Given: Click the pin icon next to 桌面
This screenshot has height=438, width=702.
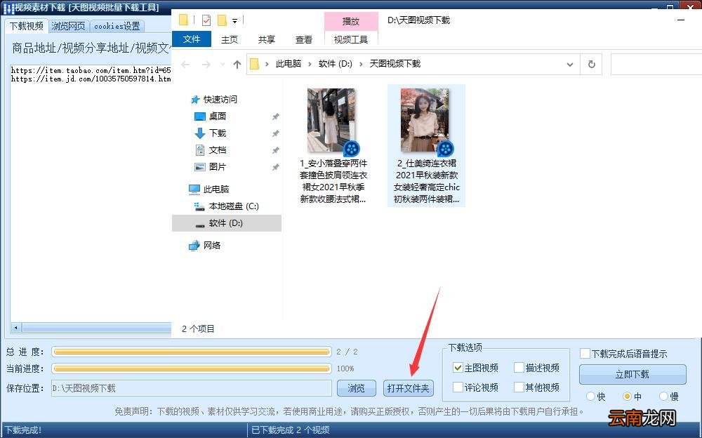Looking at the screenshot, I should click(276, 117).
